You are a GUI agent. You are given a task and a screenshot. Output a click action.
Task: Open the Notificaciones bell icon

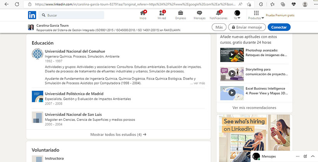tap(218, 13)
